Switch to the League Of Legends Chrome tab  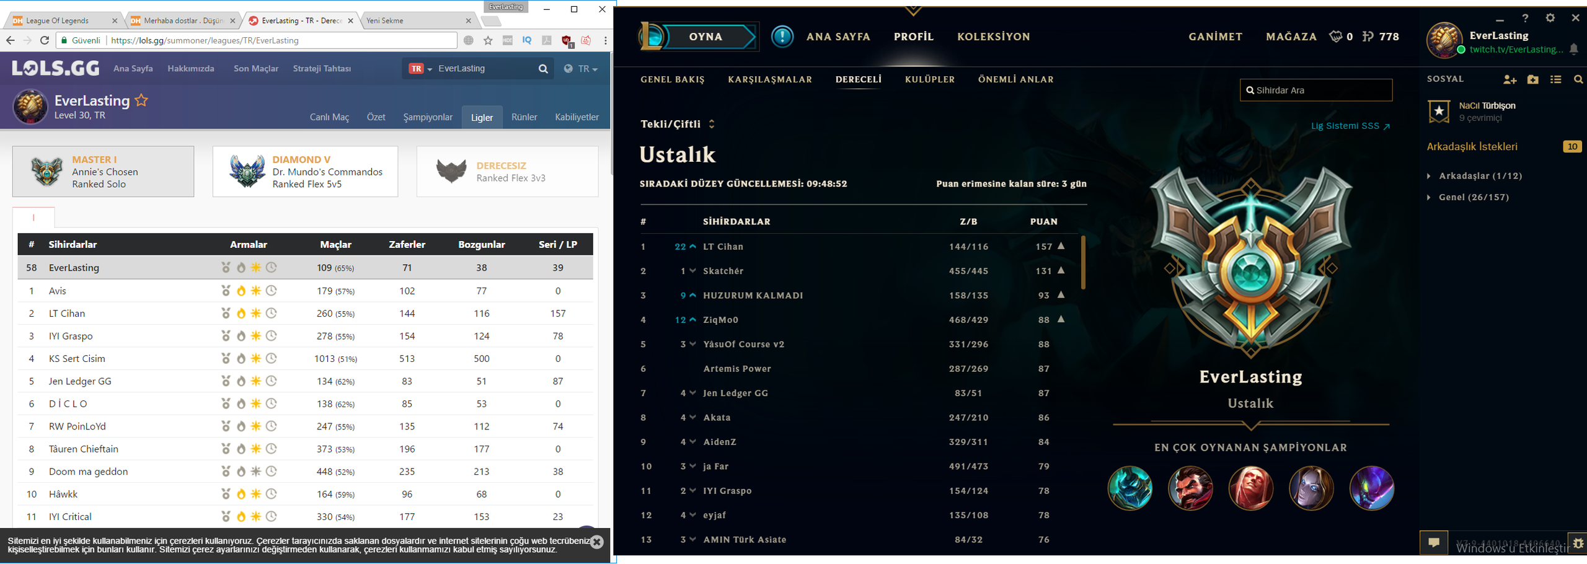click(64, 20)
